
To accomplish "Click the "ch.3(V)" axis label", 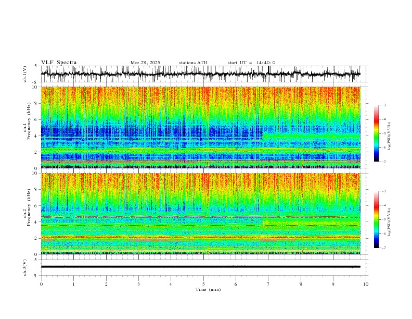I will [25, 267].
